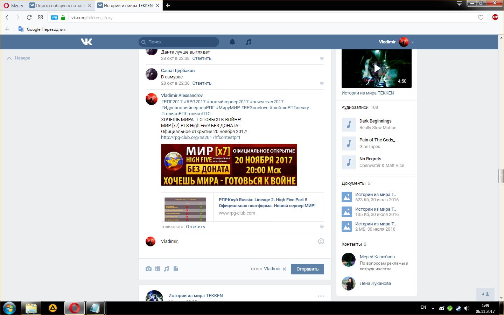Attach a document to the reply
Image resolution: width=504 pixels, height=315 pixels.
click(176, 269)
